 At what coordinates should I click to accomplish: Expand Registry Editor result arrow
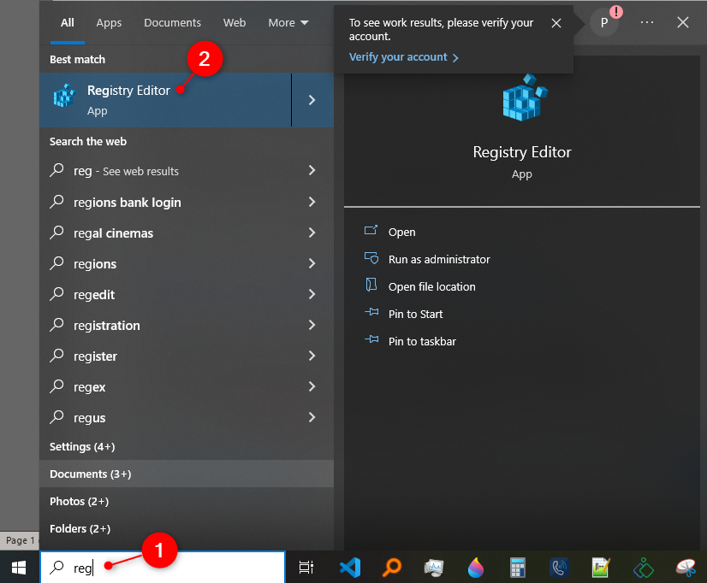[312, 100]
